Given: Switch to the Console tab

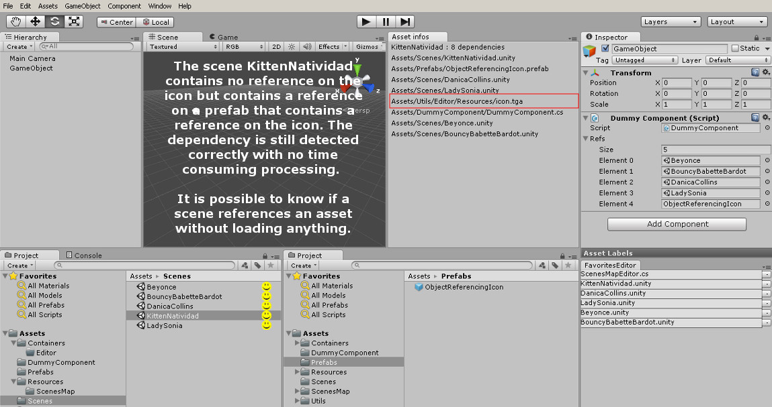Looking at the screenshot, I should coord(84,255).
